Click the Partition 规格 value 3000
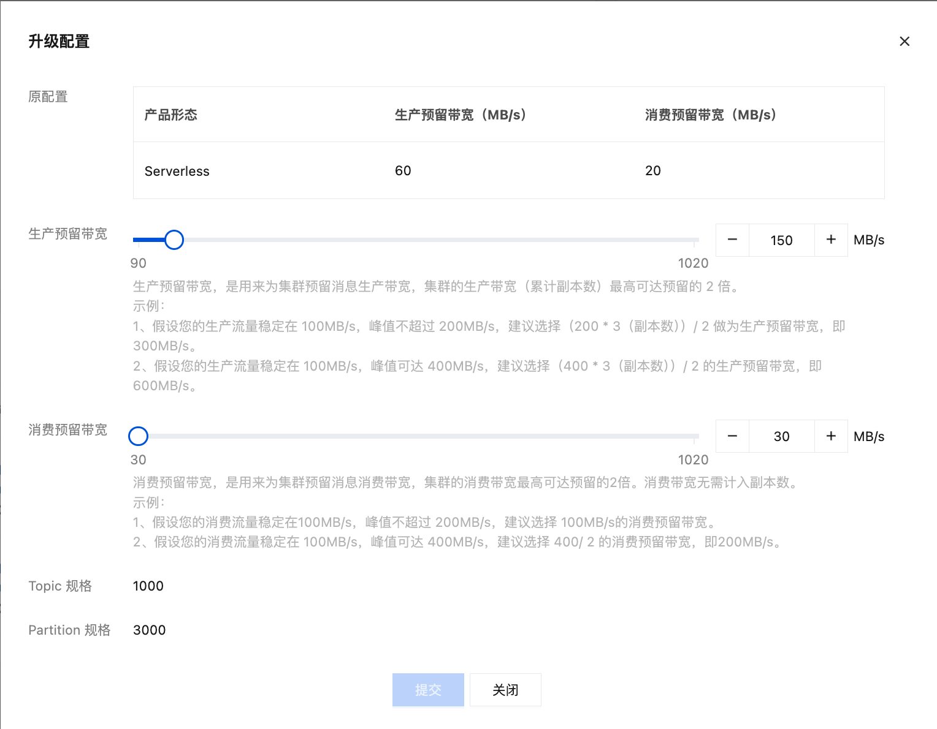 [149, 630]
